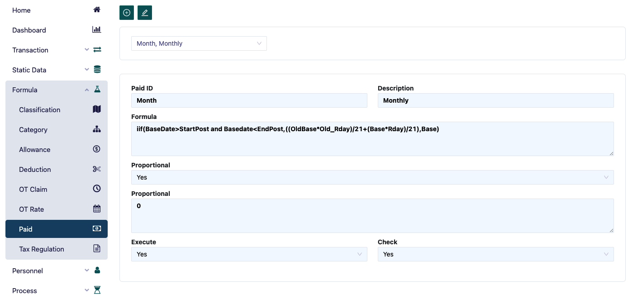This screenshot has width=628, height=299.
Task: Click the Dashboard bar chart icon
Action: coord(97,30)
